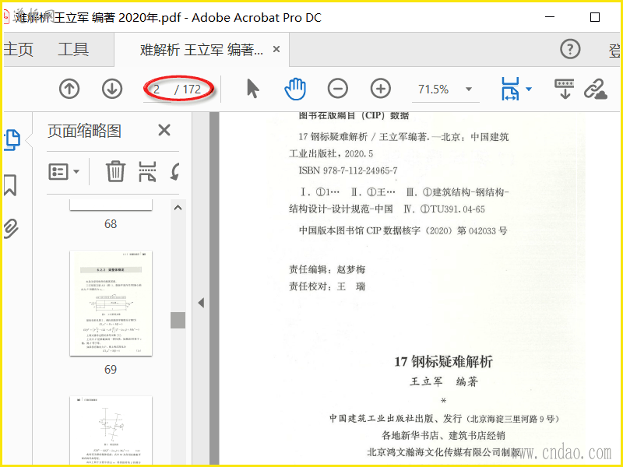Click the ISBN 978-7-112-24965-7 text

348,170
